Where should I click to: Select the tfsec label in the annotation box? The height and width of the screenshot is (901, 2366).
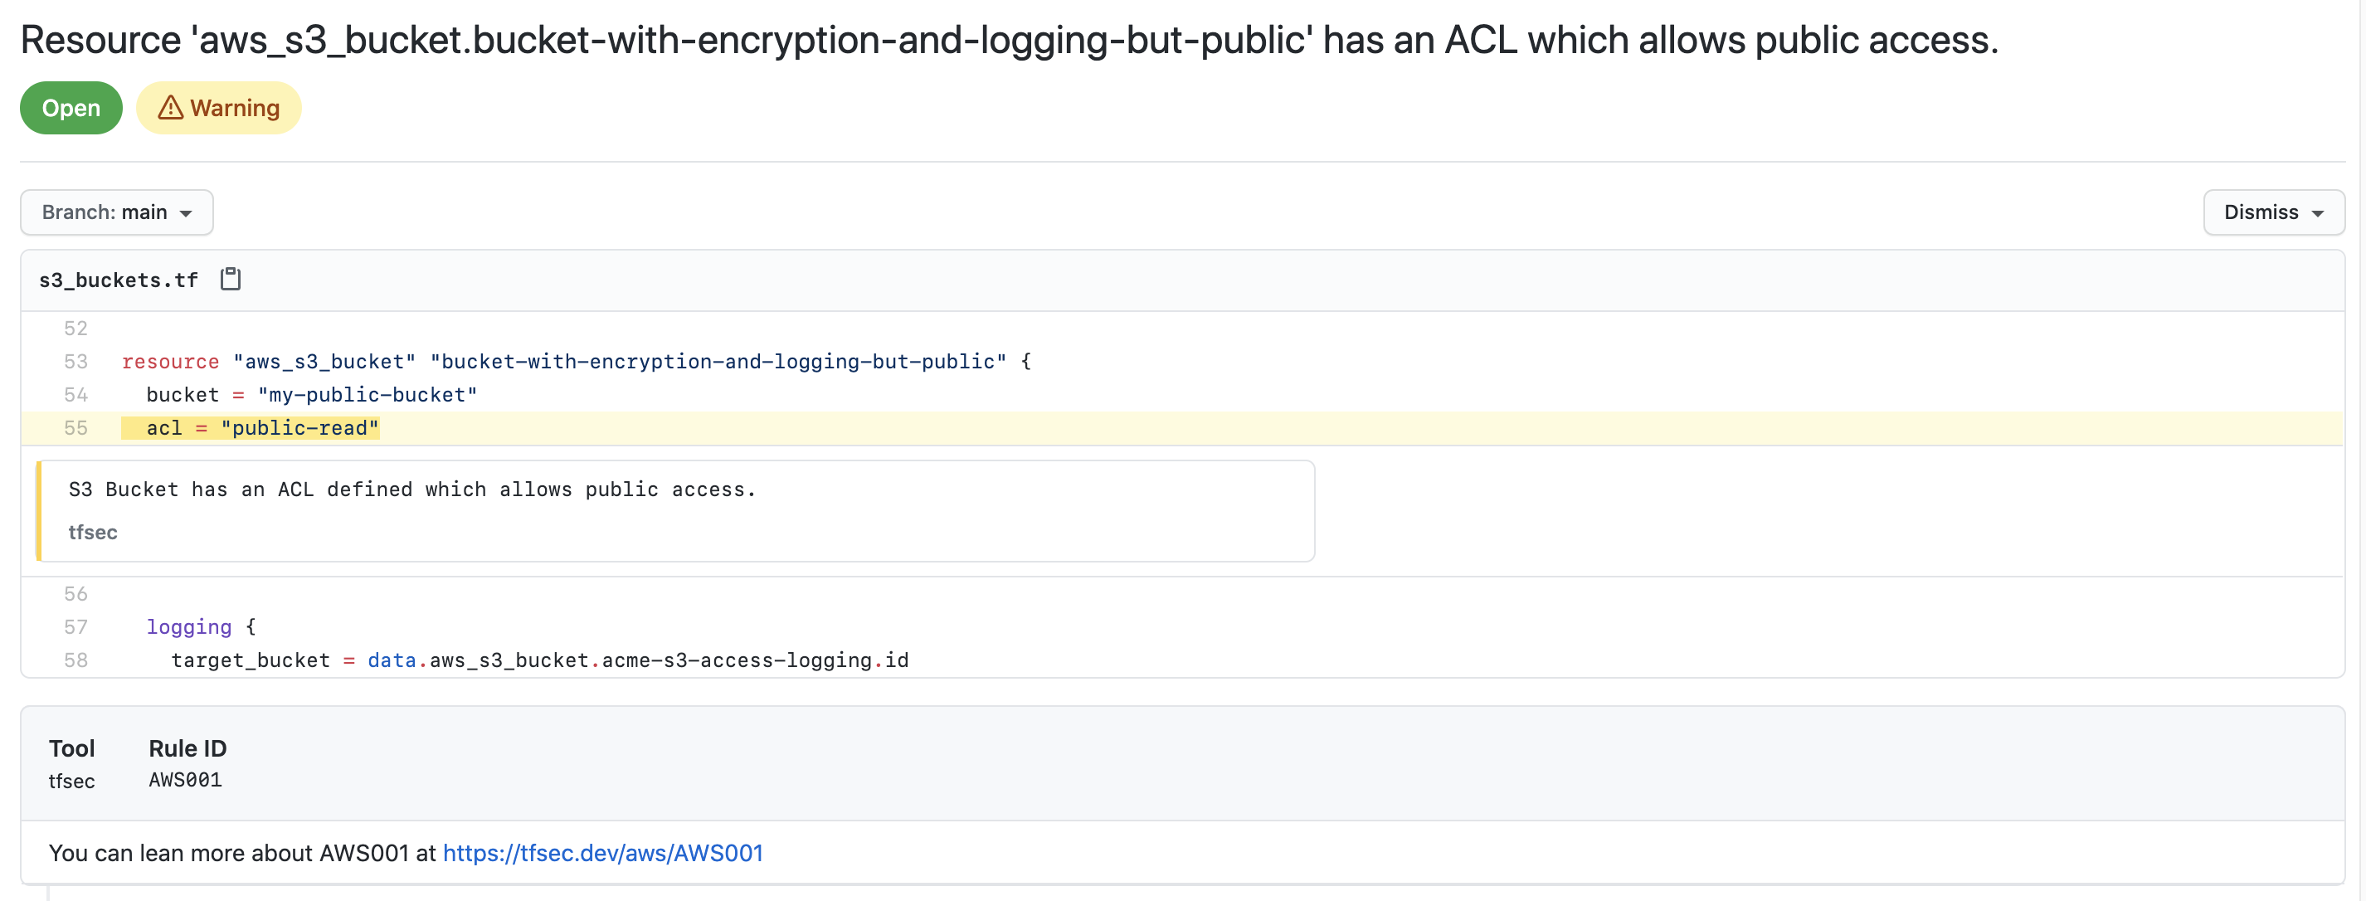93,532
